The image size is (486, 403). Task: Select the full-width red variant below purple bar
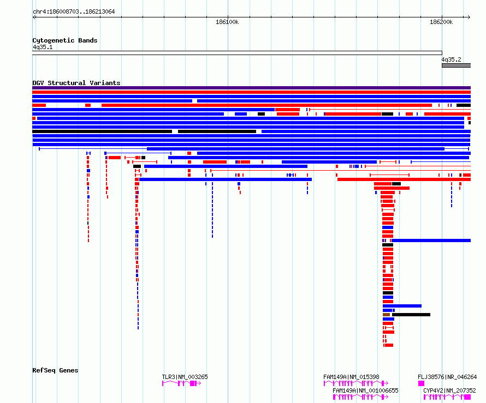251,92
